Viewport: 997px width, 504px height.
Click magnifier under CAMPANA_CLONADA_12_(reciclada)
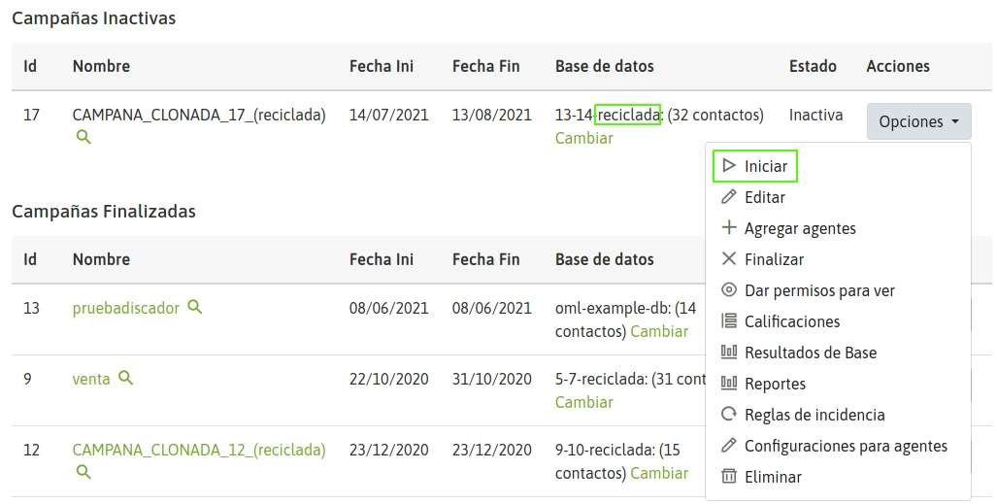point(83,472)
